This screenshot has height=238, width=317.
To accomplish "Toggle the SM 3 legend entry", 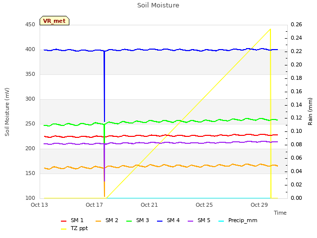I will click(138, 220).
